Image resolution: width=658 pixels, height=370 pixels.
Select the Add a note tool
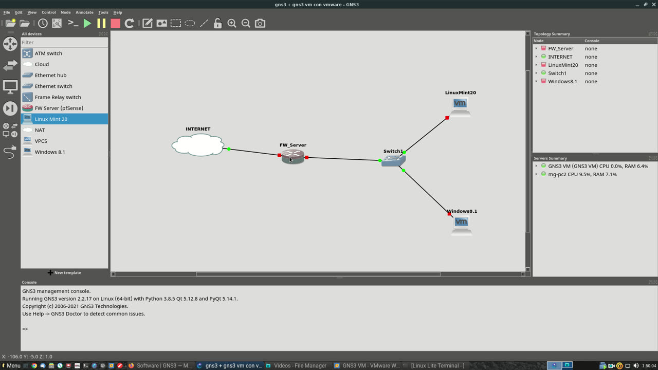(x=148, y=23)
